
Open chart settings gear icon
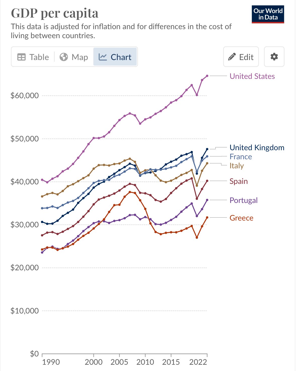click(274, 57)
